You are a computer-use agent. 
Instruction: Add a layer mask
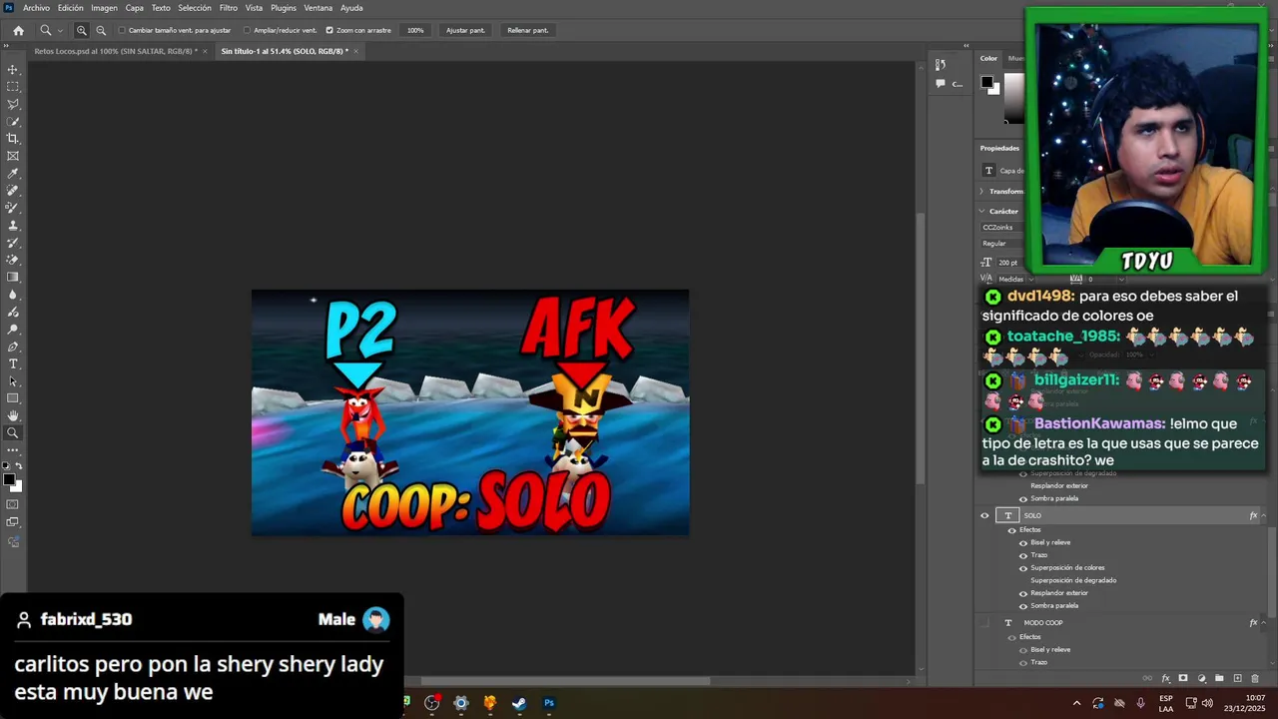[1183, 678]
